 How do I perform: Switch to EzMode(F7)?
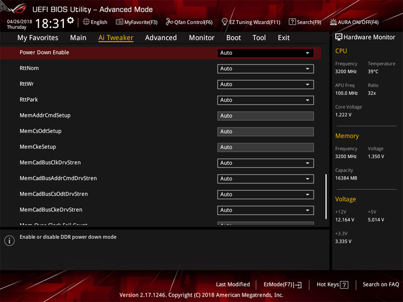click(283, 285)
